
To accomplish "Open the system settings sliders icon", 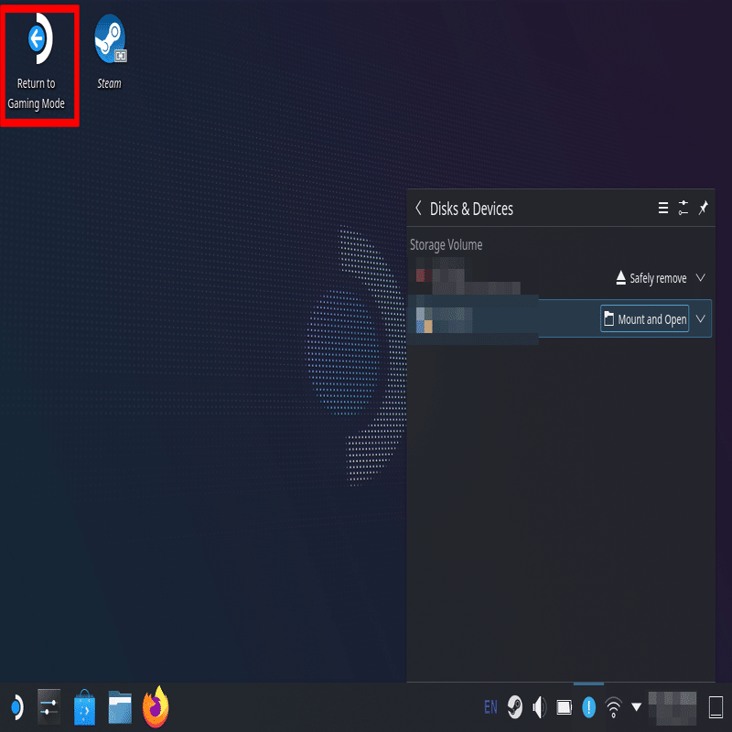I will [x=48, y=707].
